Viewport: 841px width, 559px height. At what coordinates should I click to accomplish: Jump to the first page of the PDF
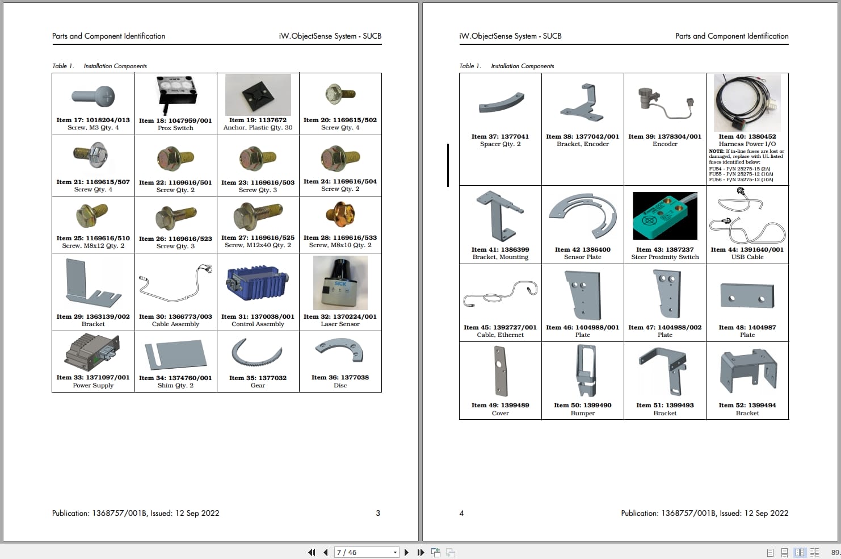(x=312, y=552)
